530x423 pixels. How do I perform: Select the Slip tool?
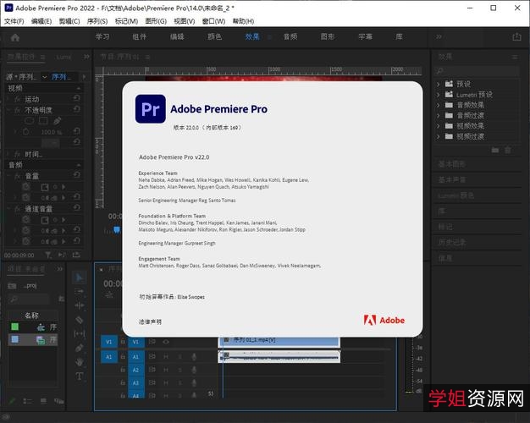click(x=80, y=334)
